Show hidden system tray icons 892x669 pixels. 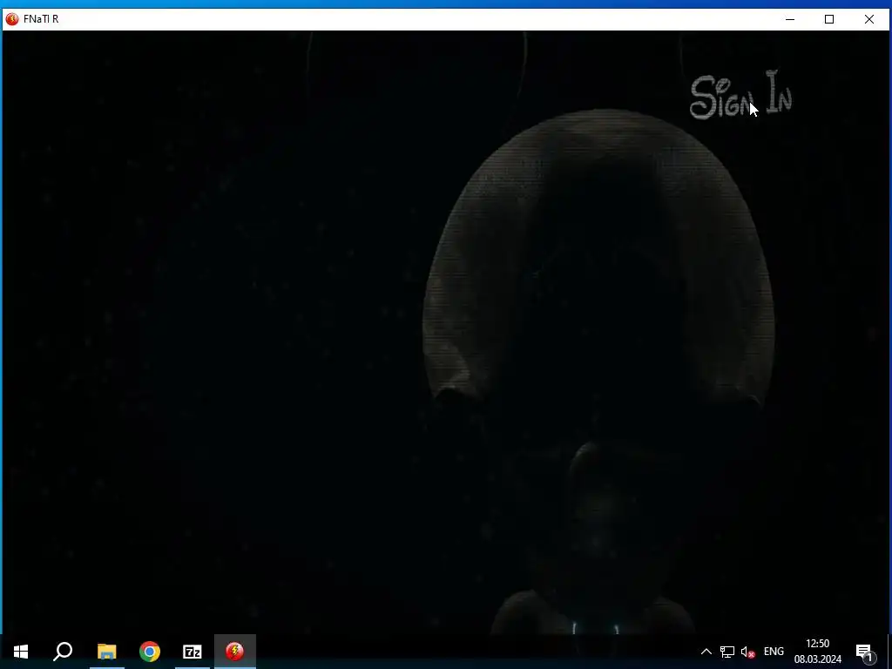click(706, 652)
